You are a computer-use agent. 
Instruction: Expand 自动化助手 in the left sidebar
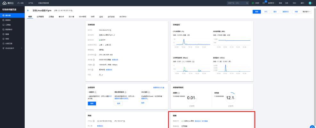(12, 48)
